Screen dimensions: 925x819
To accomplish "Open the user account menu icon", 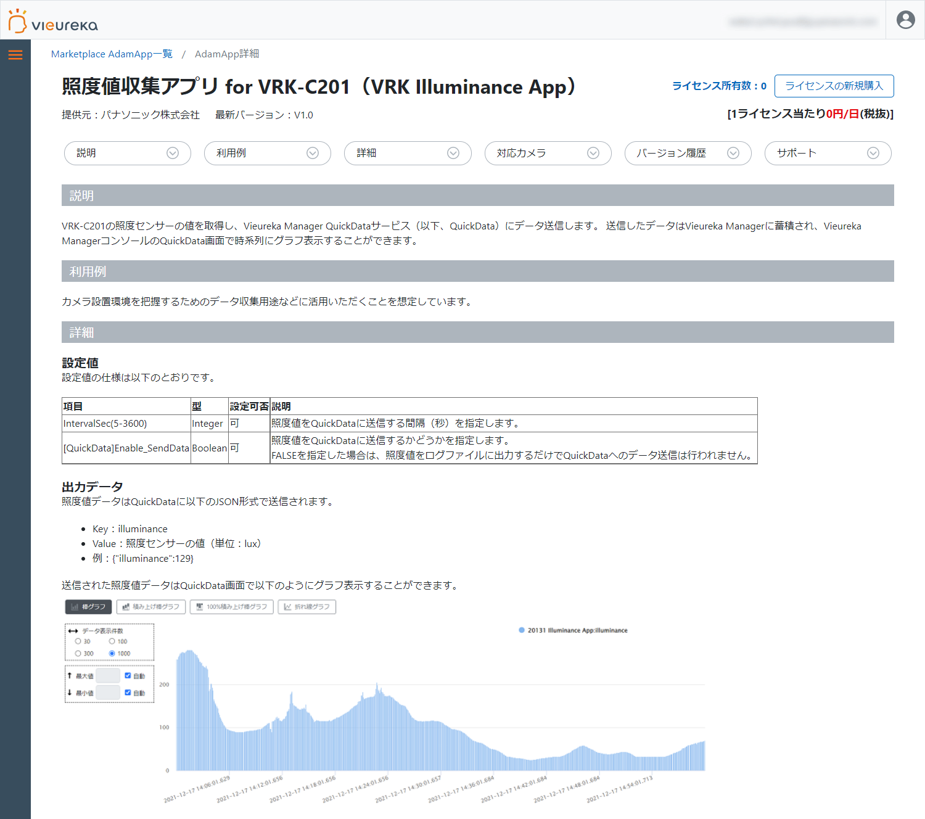I will pyautogui.click(x=905, y=20).
